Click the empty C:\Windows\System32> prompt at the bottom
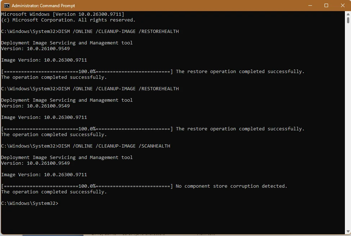The height and width of the screenshot is (236, 351). tap(29, 203)
